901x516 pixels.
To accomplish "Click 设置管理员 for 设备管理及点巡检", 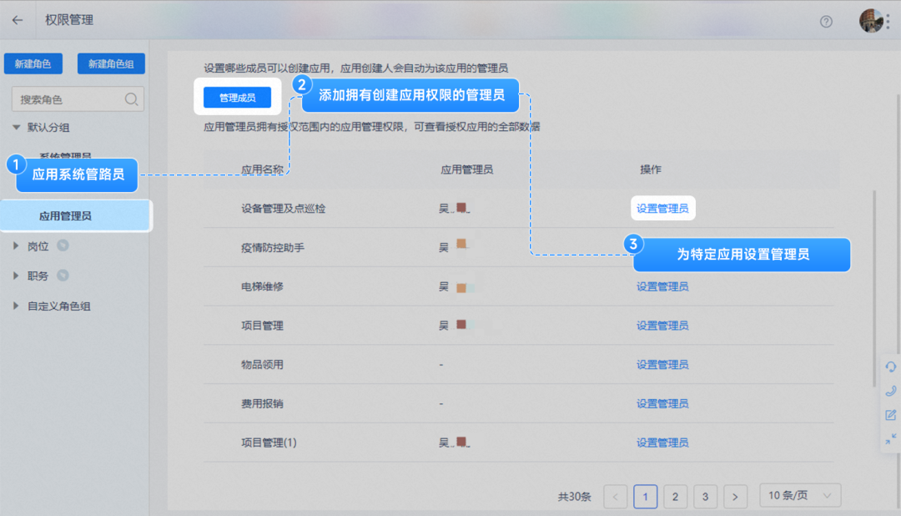I will coord(662,208).
